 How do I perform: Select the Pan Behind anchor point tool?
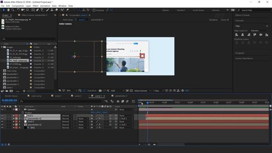coord(27,10)
